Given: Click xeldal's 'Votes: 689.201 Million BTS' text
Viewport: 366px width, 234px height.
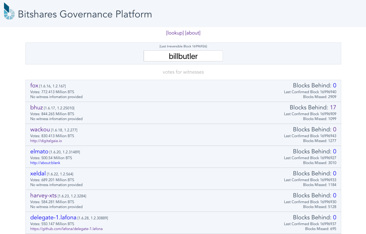Looking at the screenshot, I should (52, 180).
